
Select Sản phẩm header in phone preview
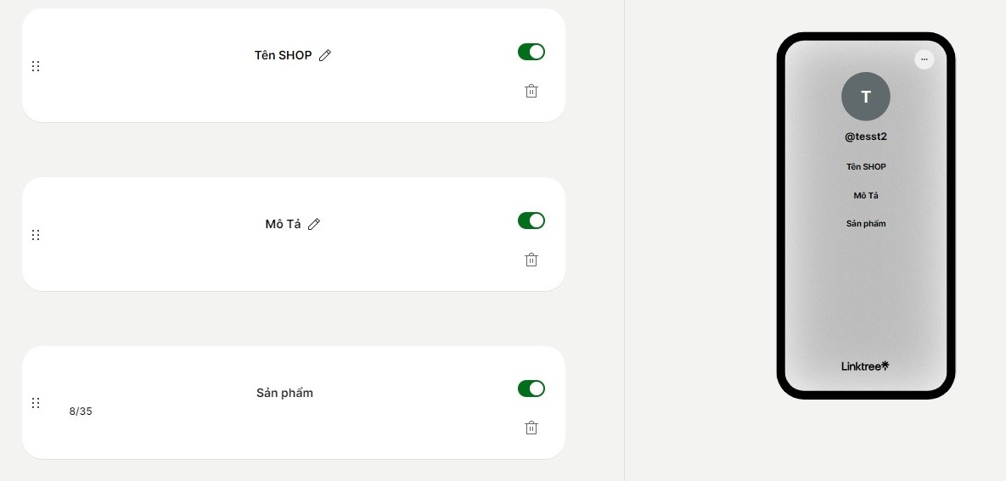[865, 224]
